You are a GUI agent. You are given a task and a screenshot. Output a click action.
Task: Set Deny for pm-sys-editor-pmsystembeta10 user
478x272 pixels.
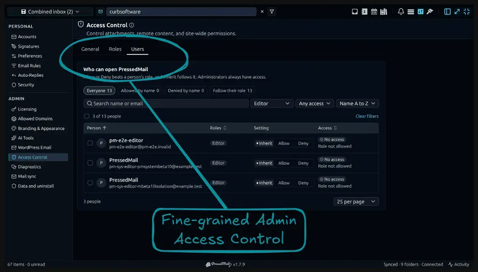303,163
